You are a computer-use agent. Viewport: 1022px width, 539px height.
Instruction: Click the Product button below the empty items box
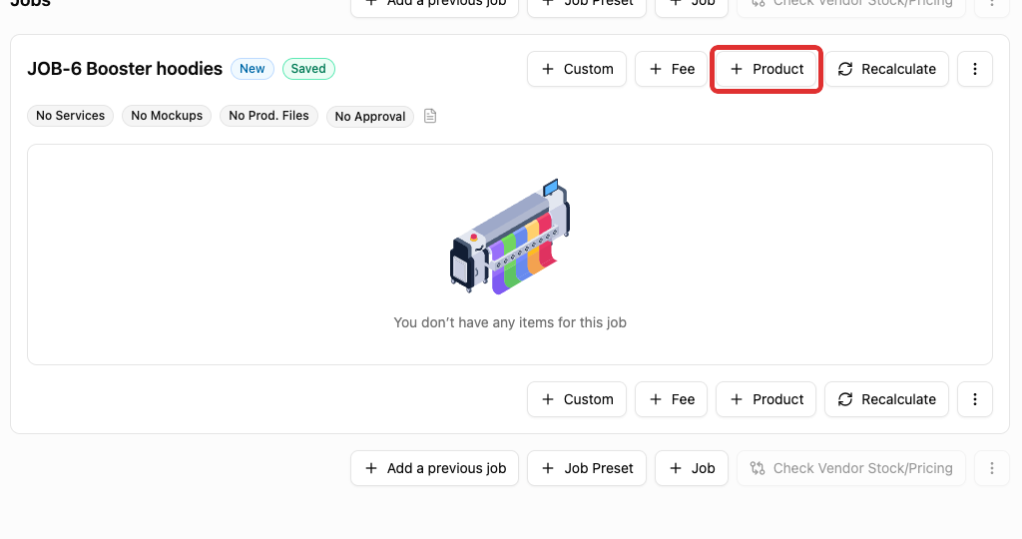[766, 399]
